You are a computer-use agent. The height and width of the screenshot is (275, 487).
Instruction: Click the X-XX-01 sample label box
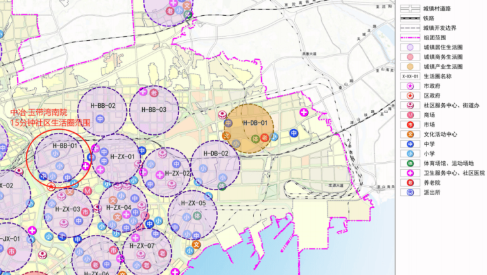pos(410,76)
